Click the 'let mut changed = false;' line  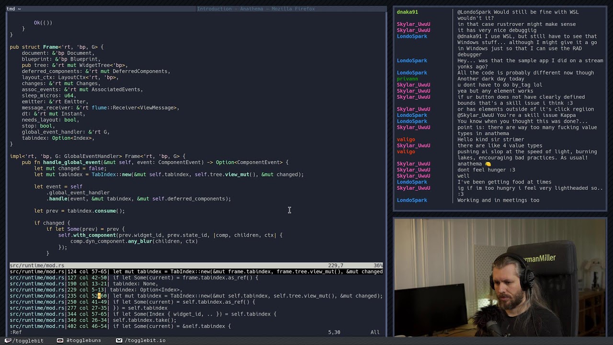(x=70, y=168)
